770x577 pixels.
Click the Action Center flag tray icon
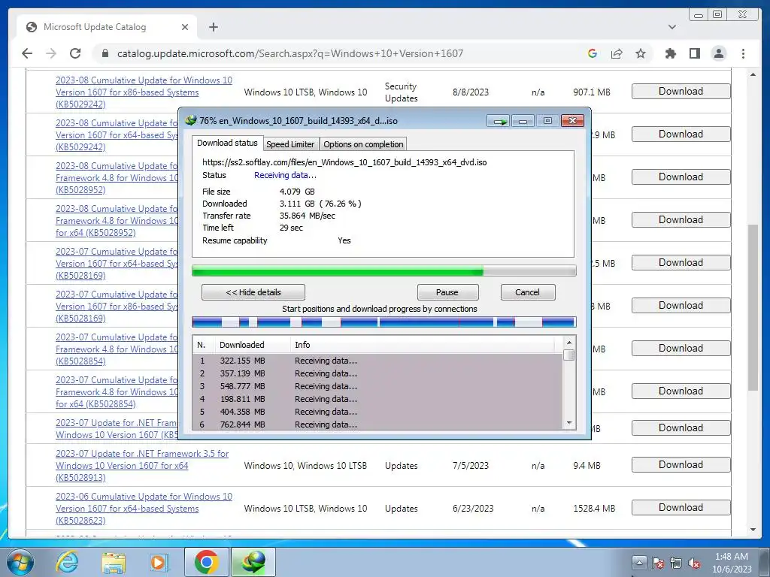658,563
